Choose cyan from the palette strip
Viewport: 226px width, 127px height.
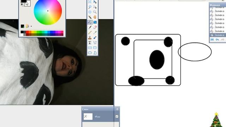click(46, 32)
